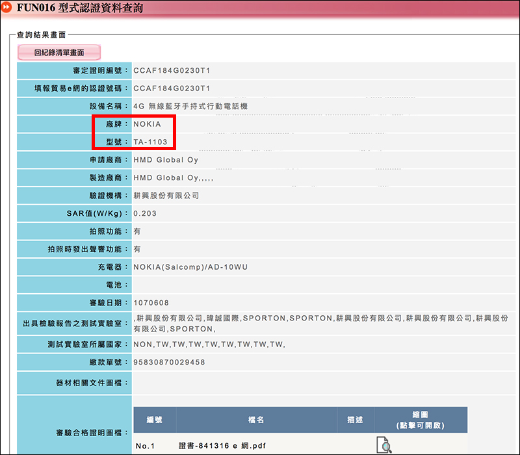Click the 回紀錄清單畫面 button
Viewport: 520px width, 455px height.
tap(59, 53)
